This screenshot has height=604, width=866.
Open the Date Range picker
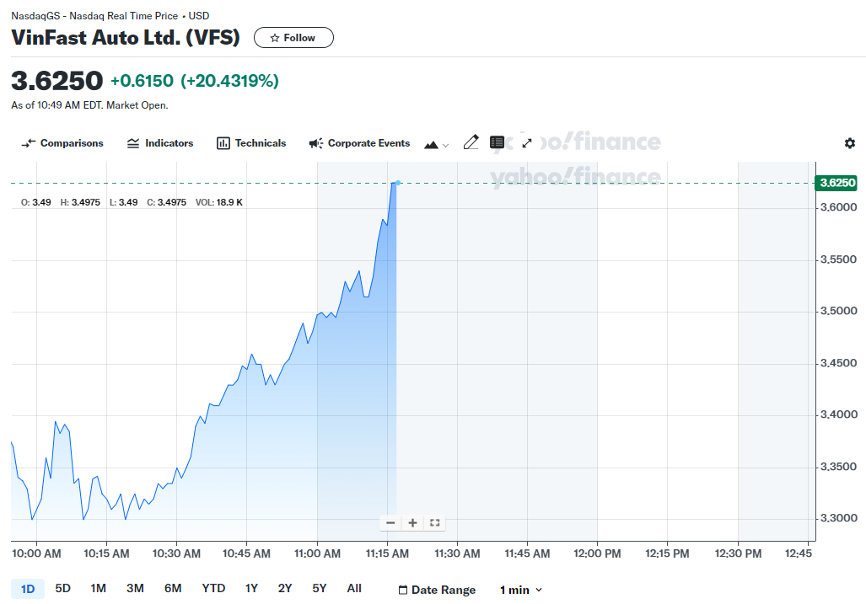tap(437, 591)
